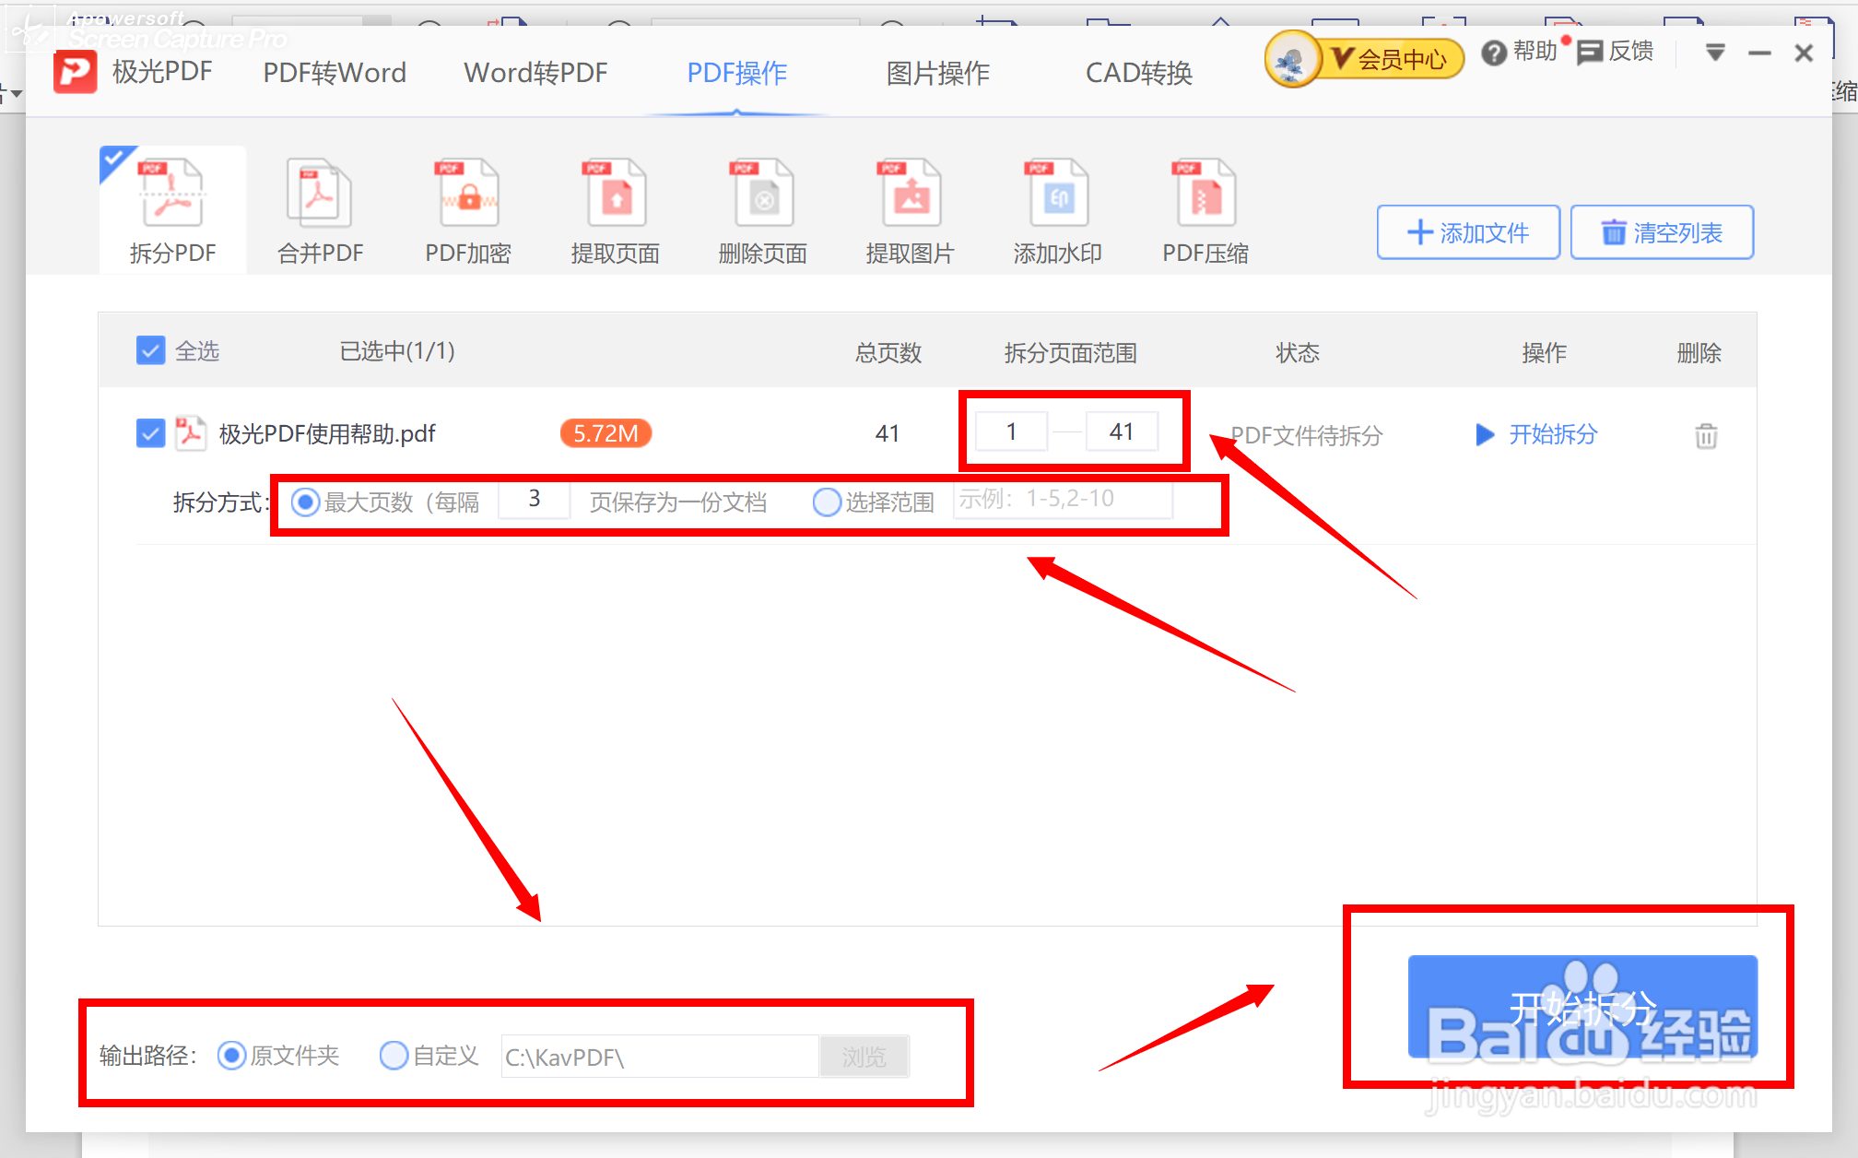1858x1158 pixels.
Task: Select 选择范围 split method radio
Action: click(827, 502)
